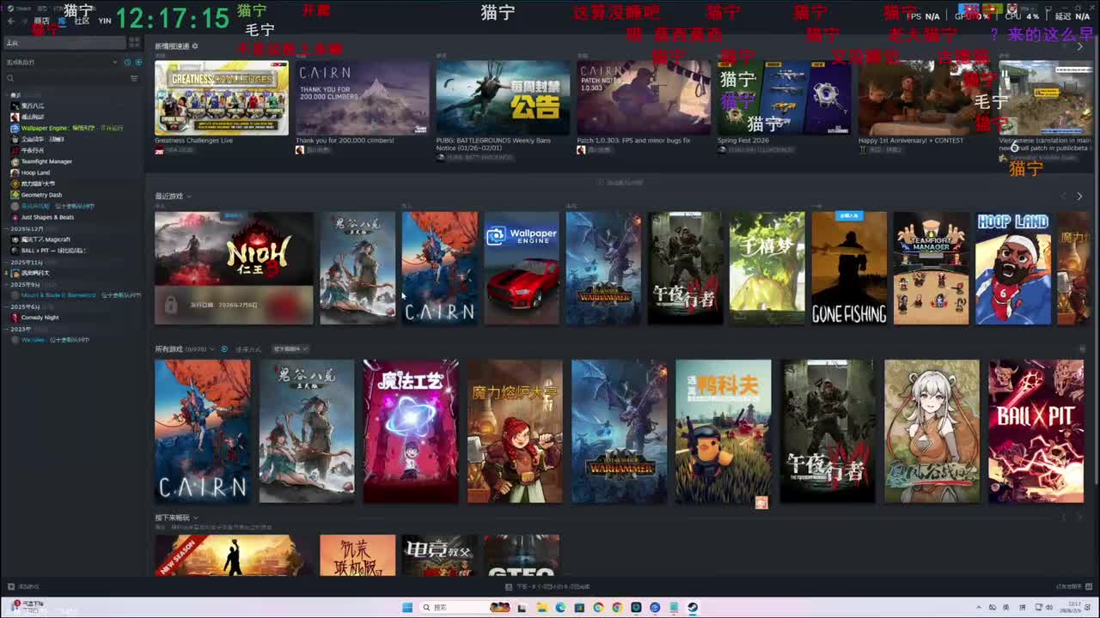Image resolution: width=1100 pixels, height=618 pixels.
Task: Show previous recent games with left arrow
Action: [x=1063, y=197]
